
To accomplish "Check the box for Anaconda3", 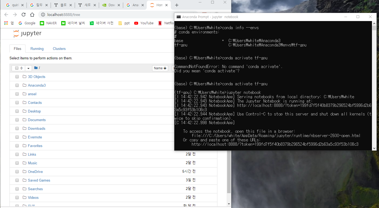I will tap(17, 85).
